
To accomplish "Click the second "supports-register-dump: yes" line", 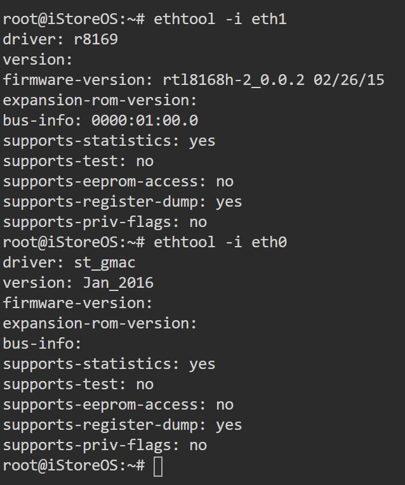I will pos(123,425).
